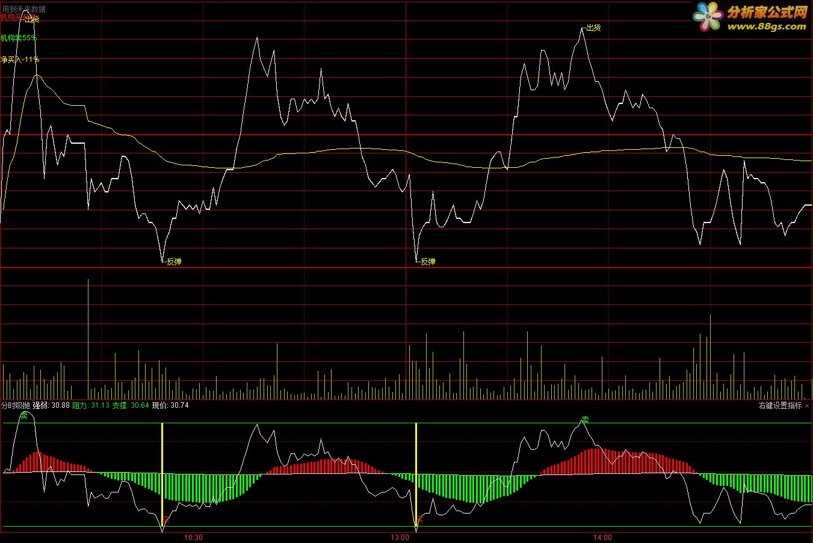The image size is (813, 543).
Task: Select the 现价: 30.74 value
Action: pyautogui.click(x=170, y=405)
